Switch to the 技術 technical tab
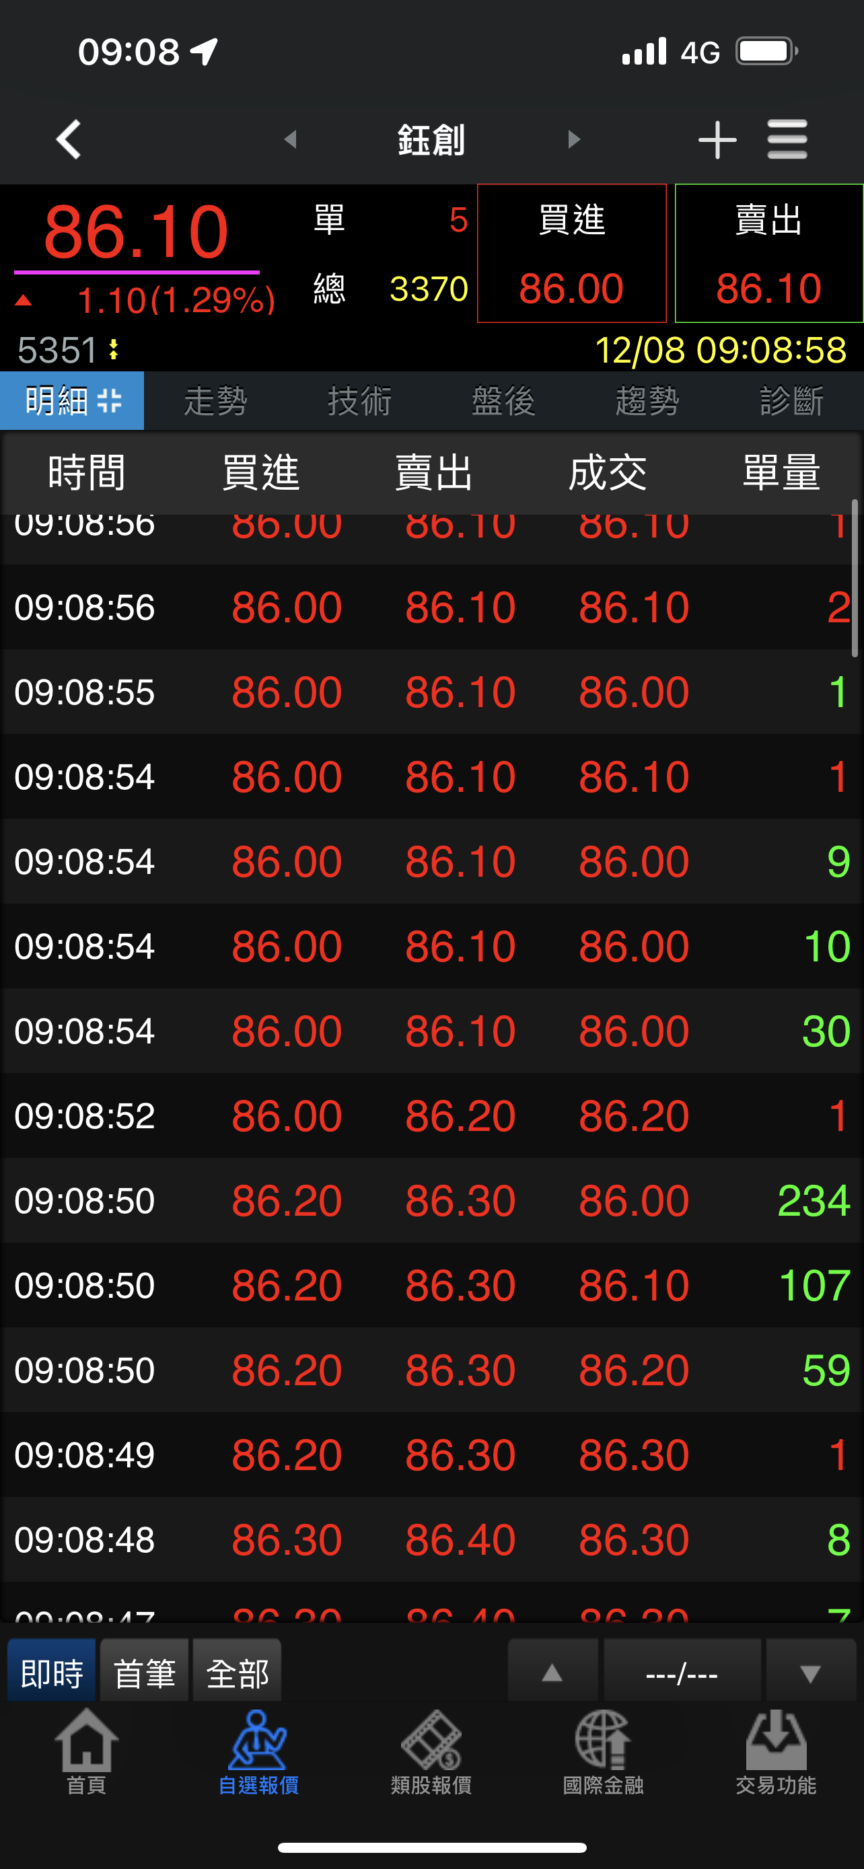This screenshot has width=864, height=1869. [x=359, y=401]
